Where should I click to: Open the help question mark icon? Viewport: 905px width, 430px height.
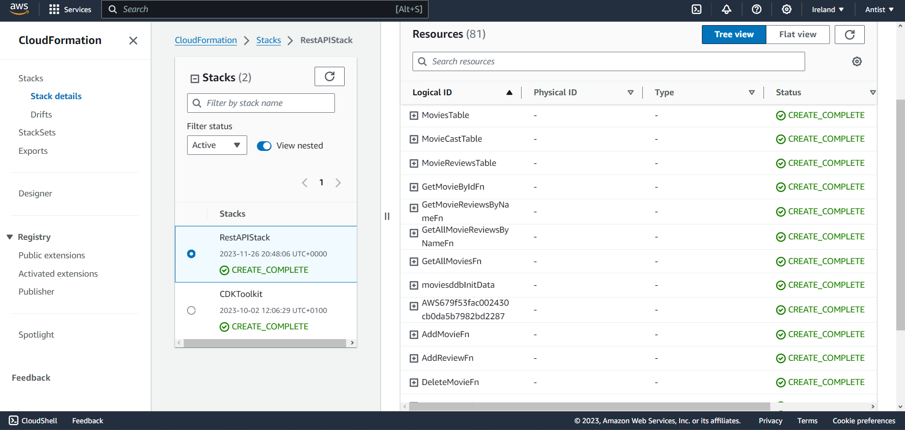pos(757,9)
